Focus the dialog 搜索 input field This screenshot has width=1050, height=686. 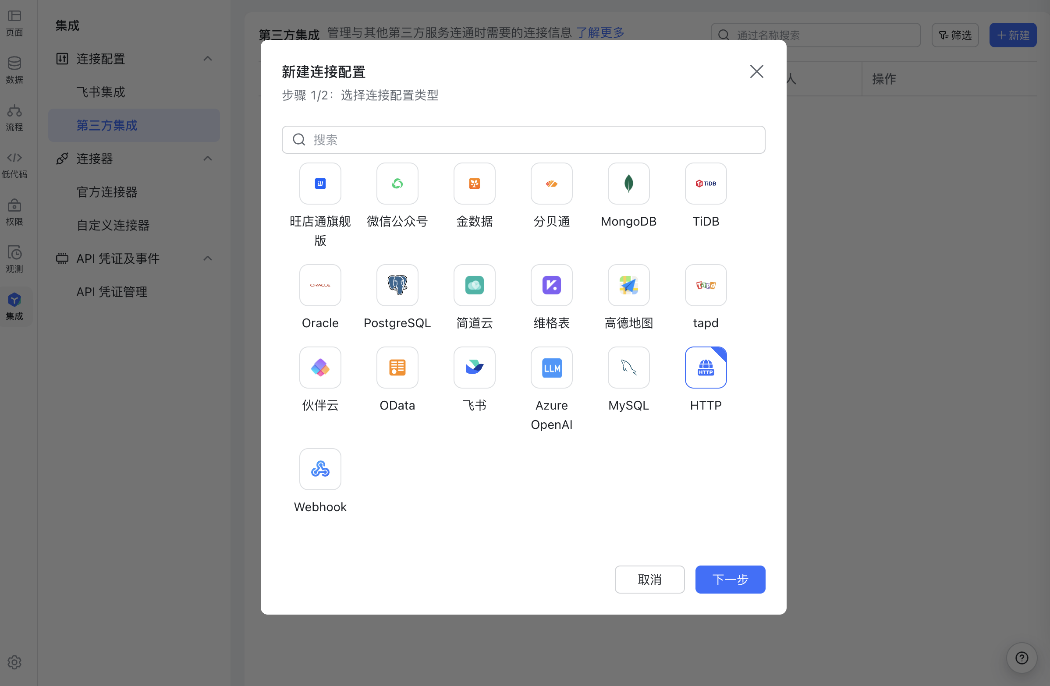[523, 140]
